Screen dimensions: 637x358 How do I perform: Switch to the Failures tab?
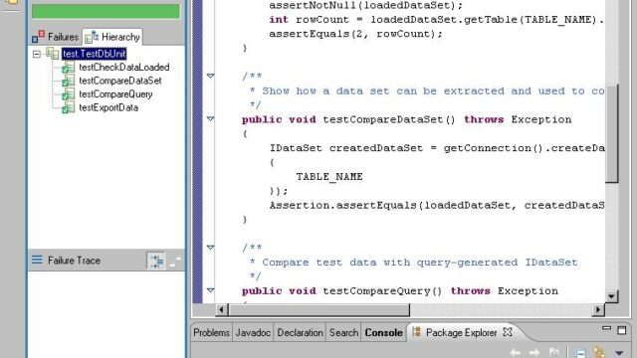[56, 37]
